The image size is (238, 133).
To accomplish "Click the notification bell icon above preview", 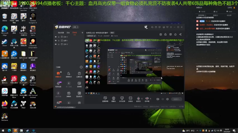I will [x=175, y=34].
